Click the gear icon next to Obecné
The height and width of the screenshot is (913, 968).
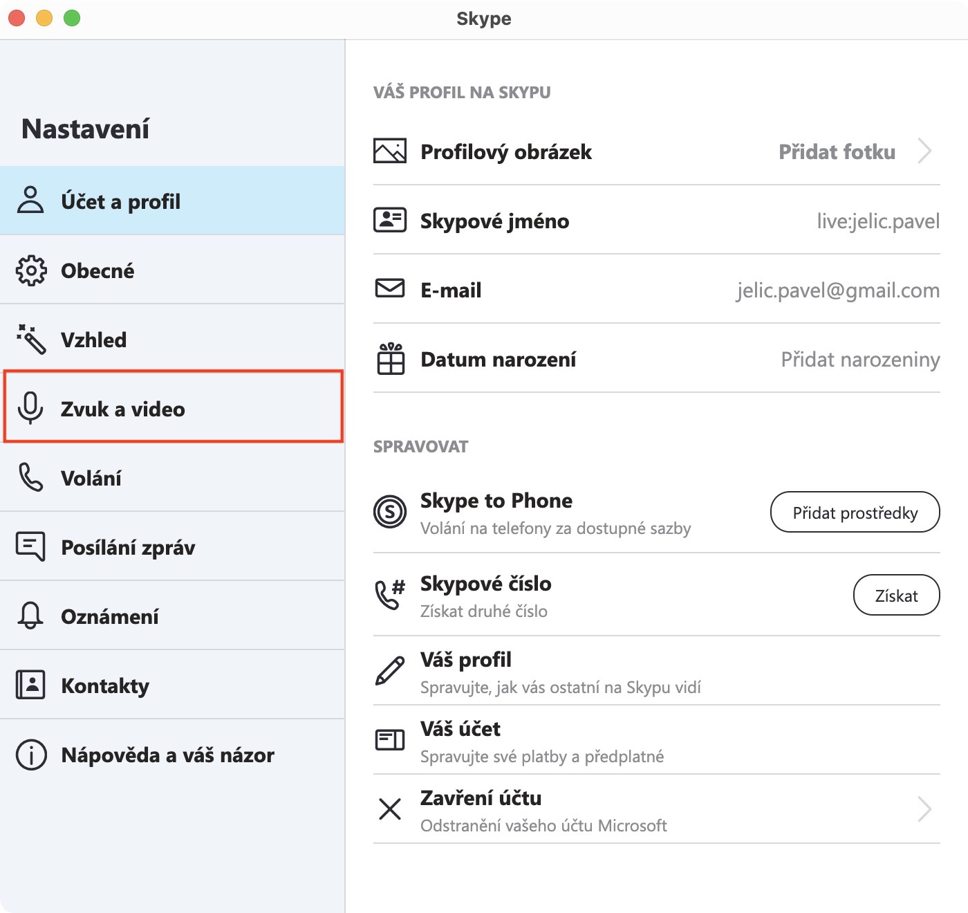point(31,270)
